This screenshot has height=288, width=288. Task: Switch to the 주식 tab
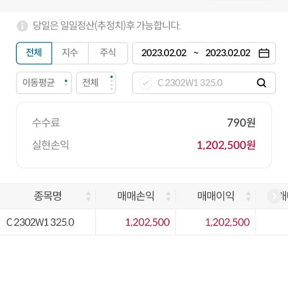[x=108, y=53]
